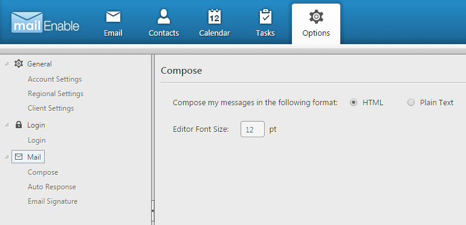Open the Tasks clipboard icon
The image size is (466, 225).
(265, 17)
